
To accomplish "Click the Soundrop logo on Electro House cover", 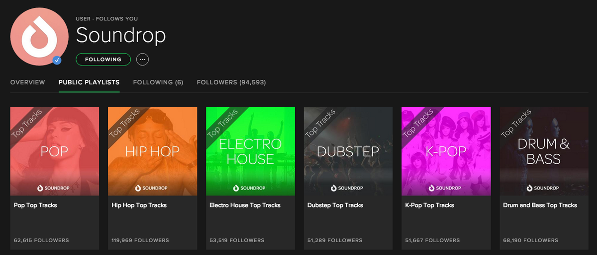I will (250, 188).
